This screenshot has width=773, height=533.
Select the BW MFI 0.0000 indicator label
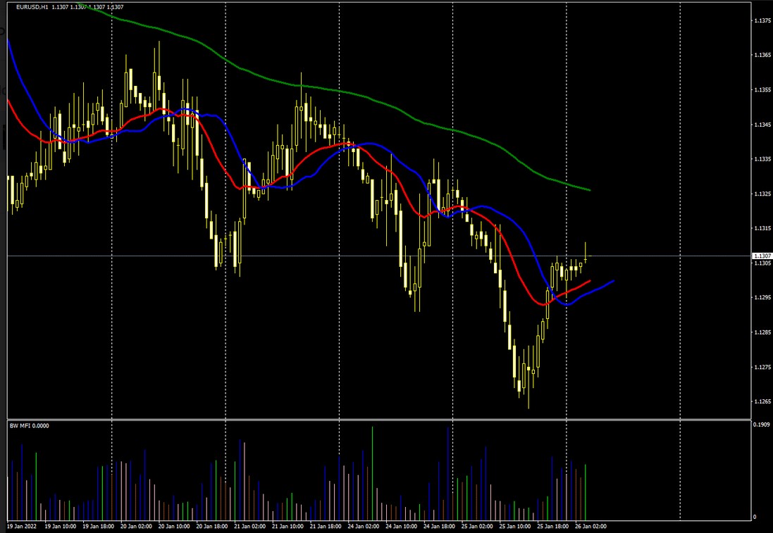click(x=29, y=425)
